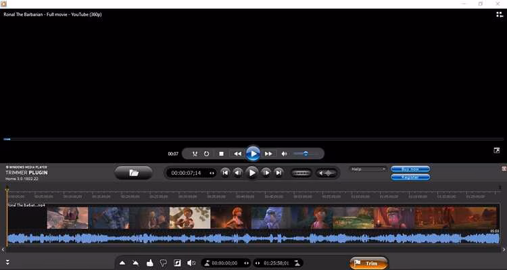Remove marker with the crossed arrow icon
The width and height of the screenshot is (507, 270).
pos(135,263)
